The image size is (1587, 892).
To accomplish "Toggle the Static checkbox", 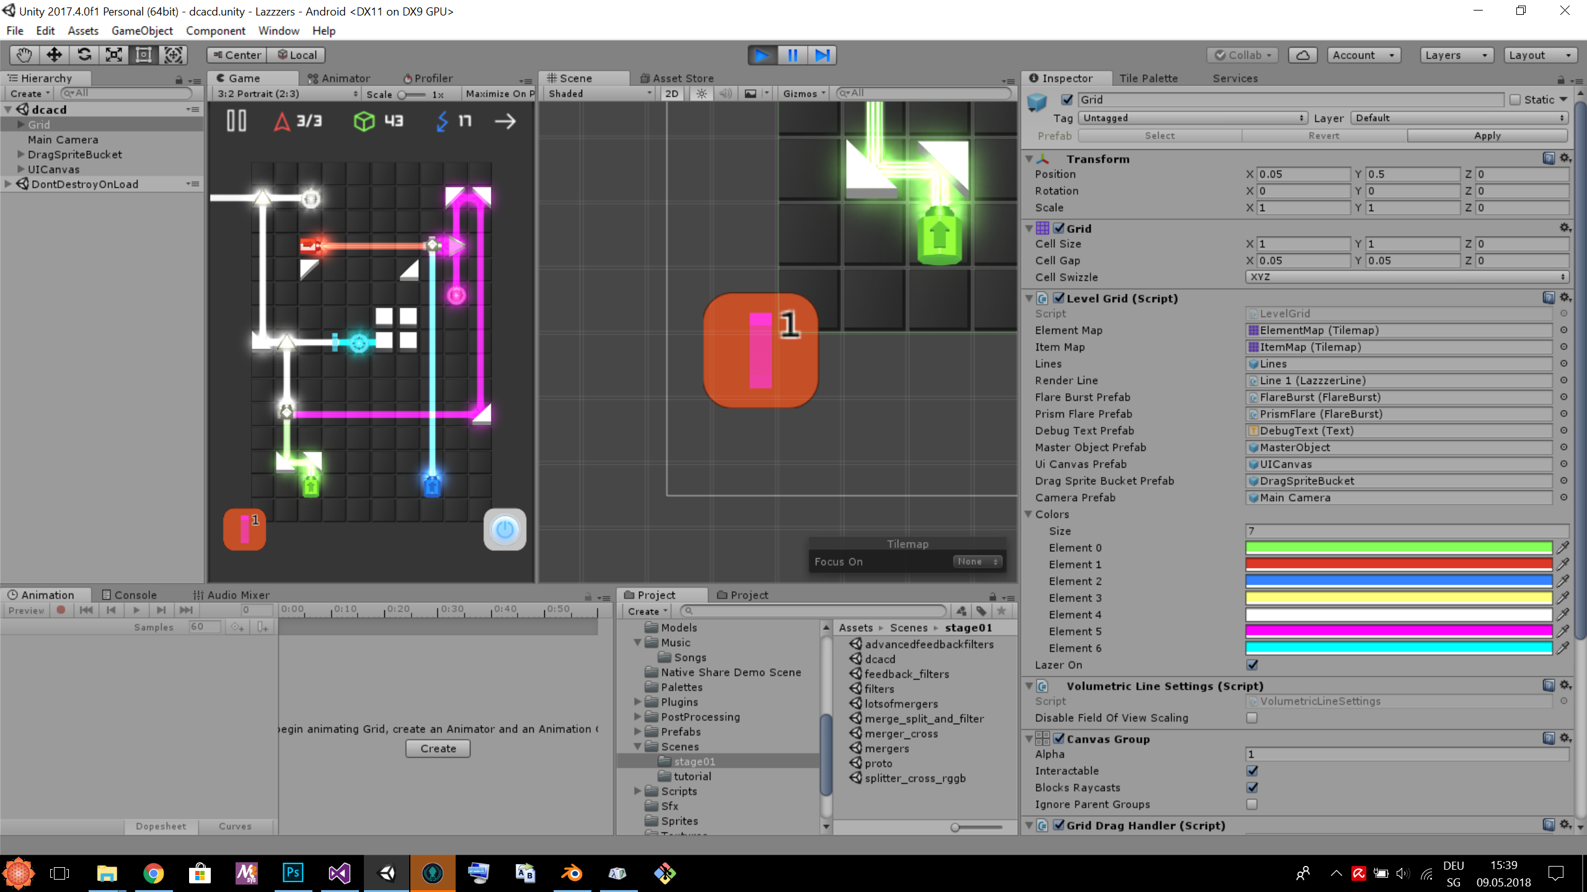I will tap(1515, 100).
